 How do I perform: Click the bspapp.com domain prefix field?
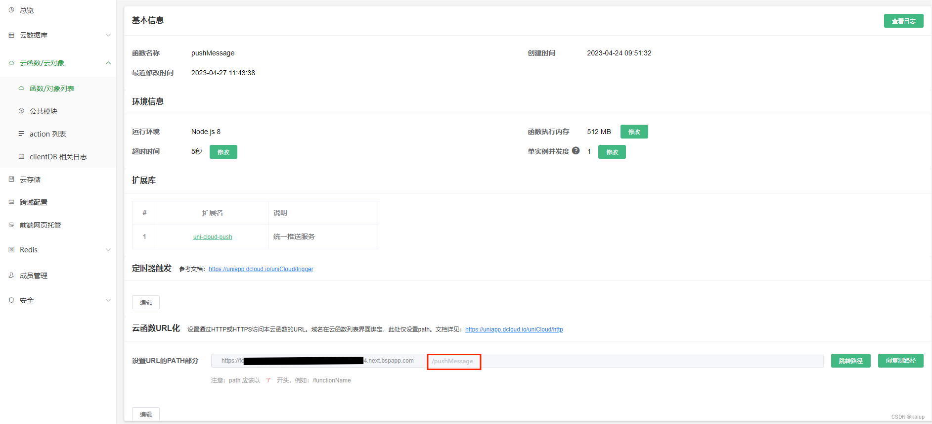[319, 361]
